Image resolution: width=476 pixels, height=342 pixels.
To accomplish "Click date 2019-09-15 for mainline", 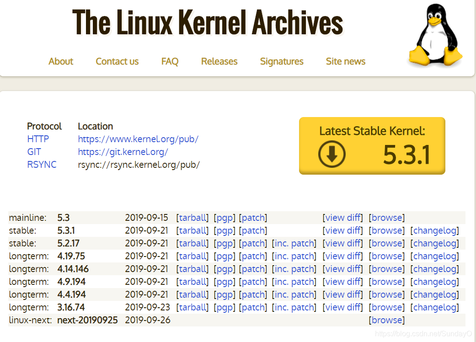I will tap(146, 218).
